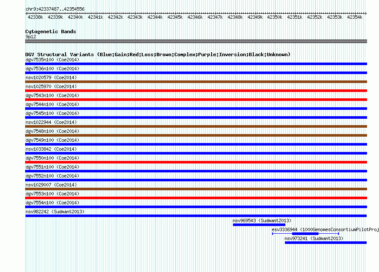Image resolution: width=379 pixels, height=272 pixels.
Task: Click the chr9:42337487..42354556 region label
Action: (55, 9)
